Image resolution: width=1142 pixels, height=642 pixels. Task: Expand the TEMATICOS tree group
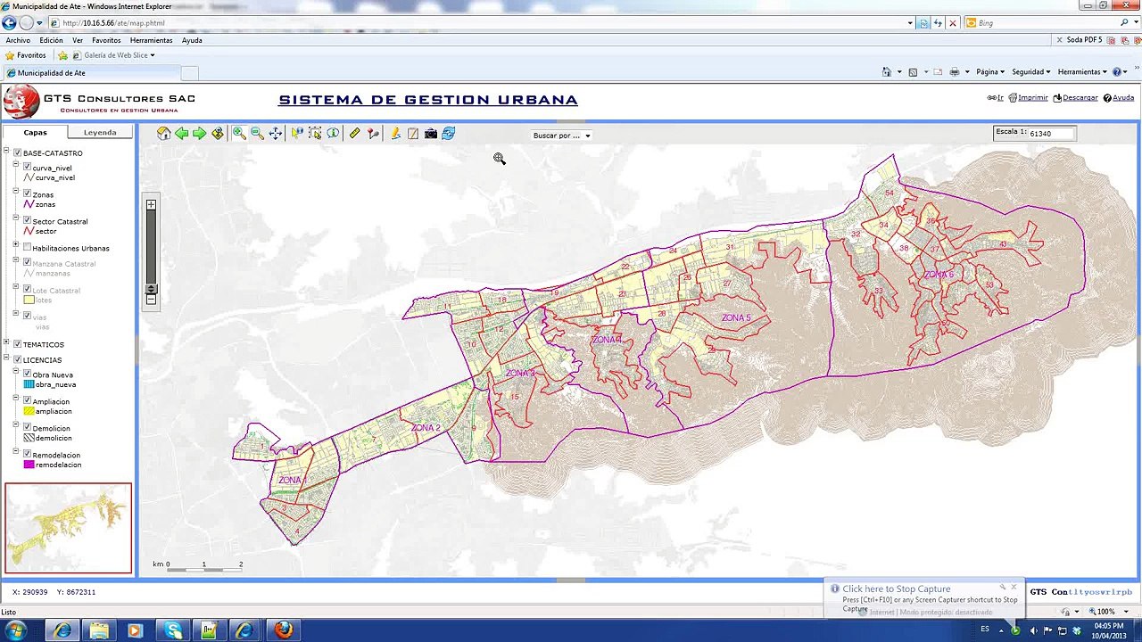(6, 342)
